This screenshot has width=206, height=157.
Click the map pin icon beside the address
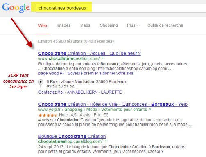pos(41,83)
